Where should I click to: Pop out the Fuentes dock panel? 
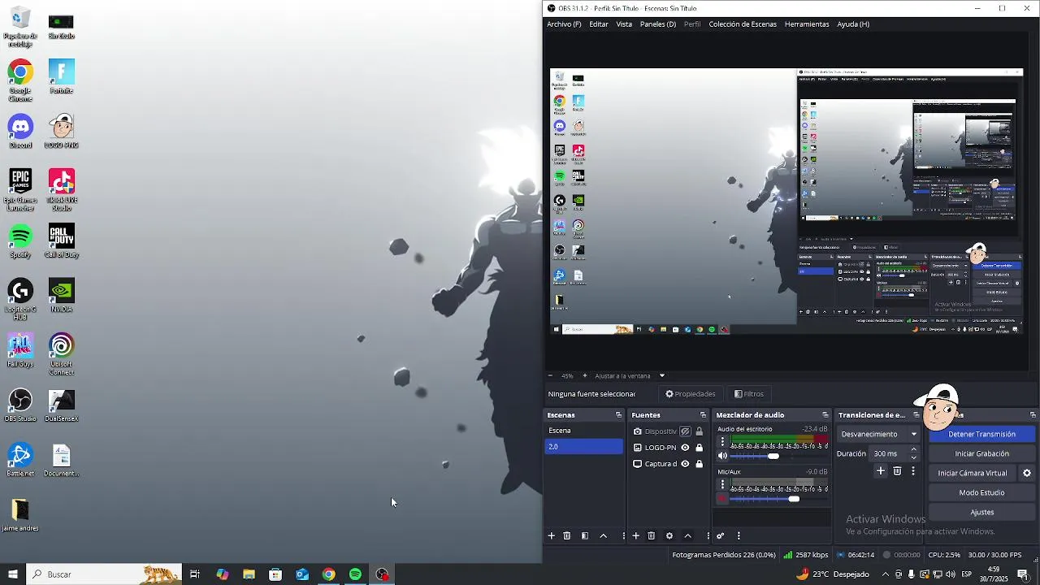click(x=703, y=415)
